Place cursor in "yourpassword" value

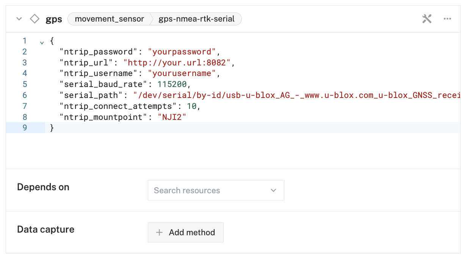click(x=182, y=52)
